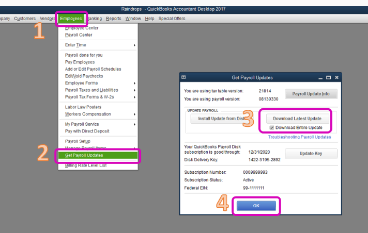Select Payroll Taxes and Liabilities entry
Image resolution: width=368 pixels, height=233 pixels.
coord(98,90)
